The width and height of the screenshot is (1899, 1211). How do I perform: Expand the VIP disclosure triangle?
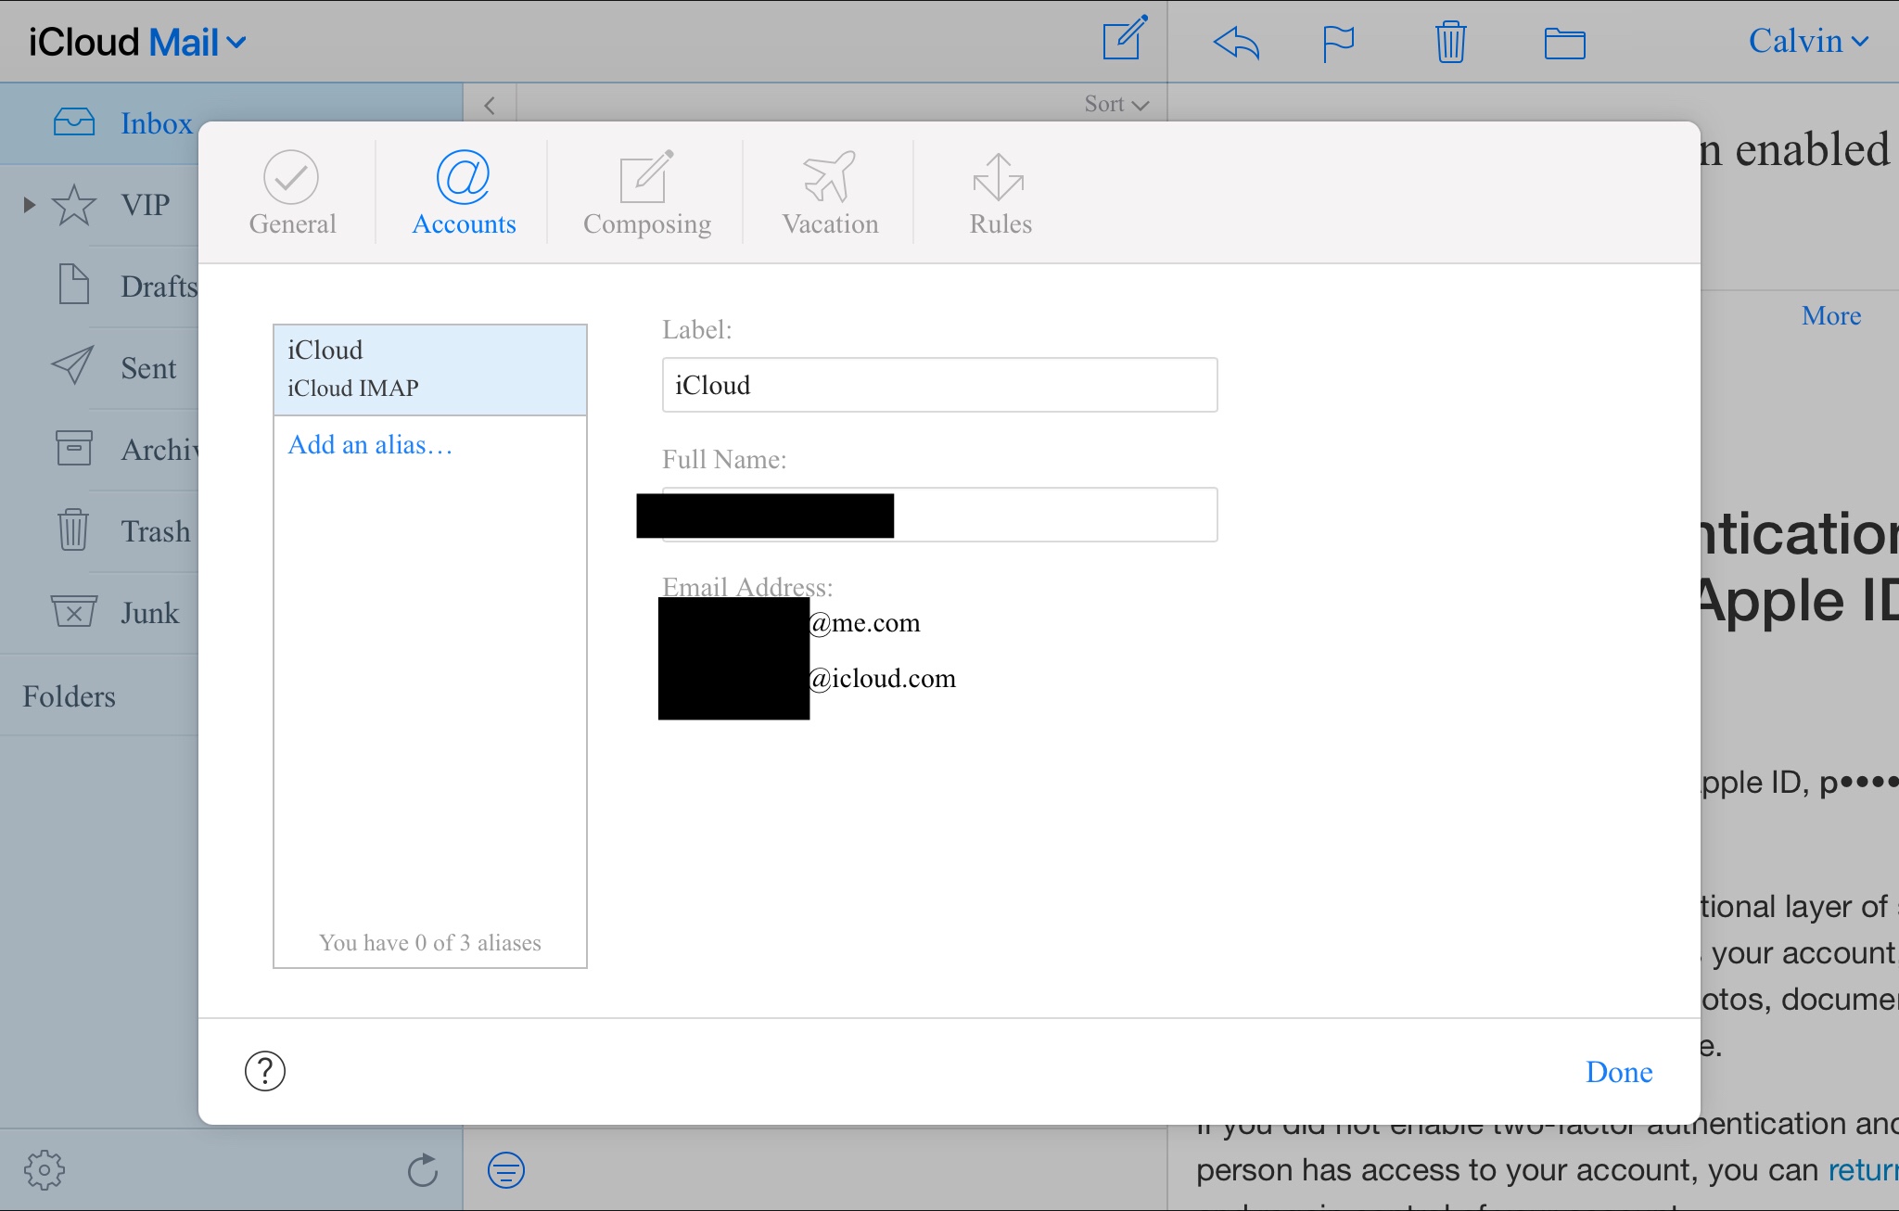(30, 205)
